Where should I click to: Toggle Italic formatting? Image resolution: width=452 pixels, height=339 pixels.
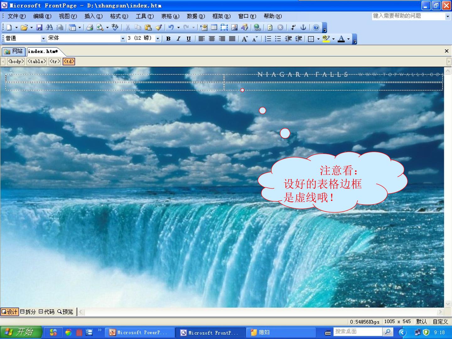coord(179,39)
